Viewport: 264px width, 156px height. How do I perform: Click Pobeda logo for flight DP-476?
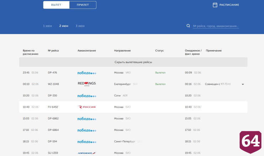click(87, 73)
